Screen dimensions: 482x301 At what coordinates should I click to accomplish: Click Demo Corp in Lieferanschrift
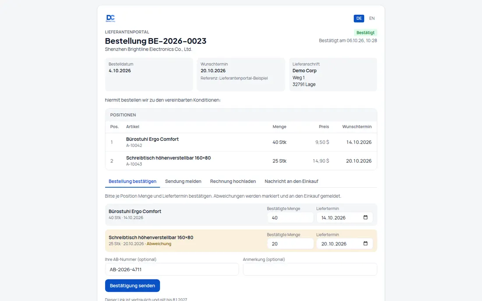[305, 70]
